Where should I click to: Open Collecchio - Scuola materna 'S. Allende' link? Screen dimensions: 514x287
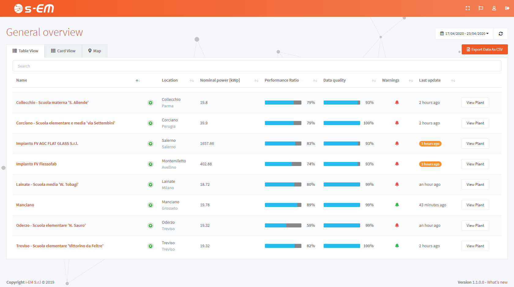pyautogui.click(x=52, y=103)
